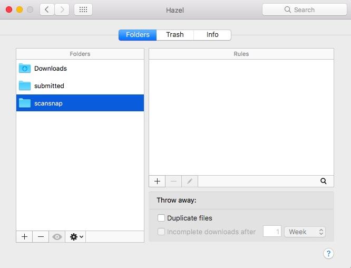
Task: Go back with the left arrow button
Action: coord(47,9)
